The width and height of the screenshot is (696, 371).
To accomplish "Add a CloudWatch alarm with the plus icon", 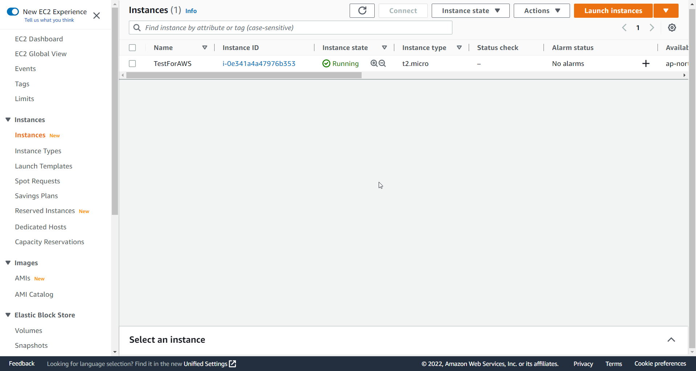I will coord(646,63).
